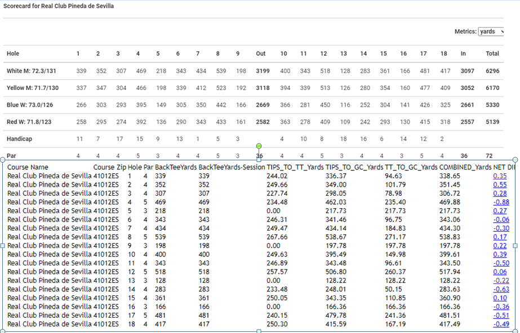Click COMBINED_Yards value 338.65
Viewport: 520px width, 333px height.
(x=450, y=176)
